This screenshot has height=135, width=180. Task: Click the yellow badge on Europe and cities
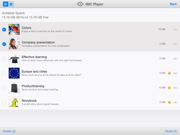pyautogui.click(x=169, y=73)
